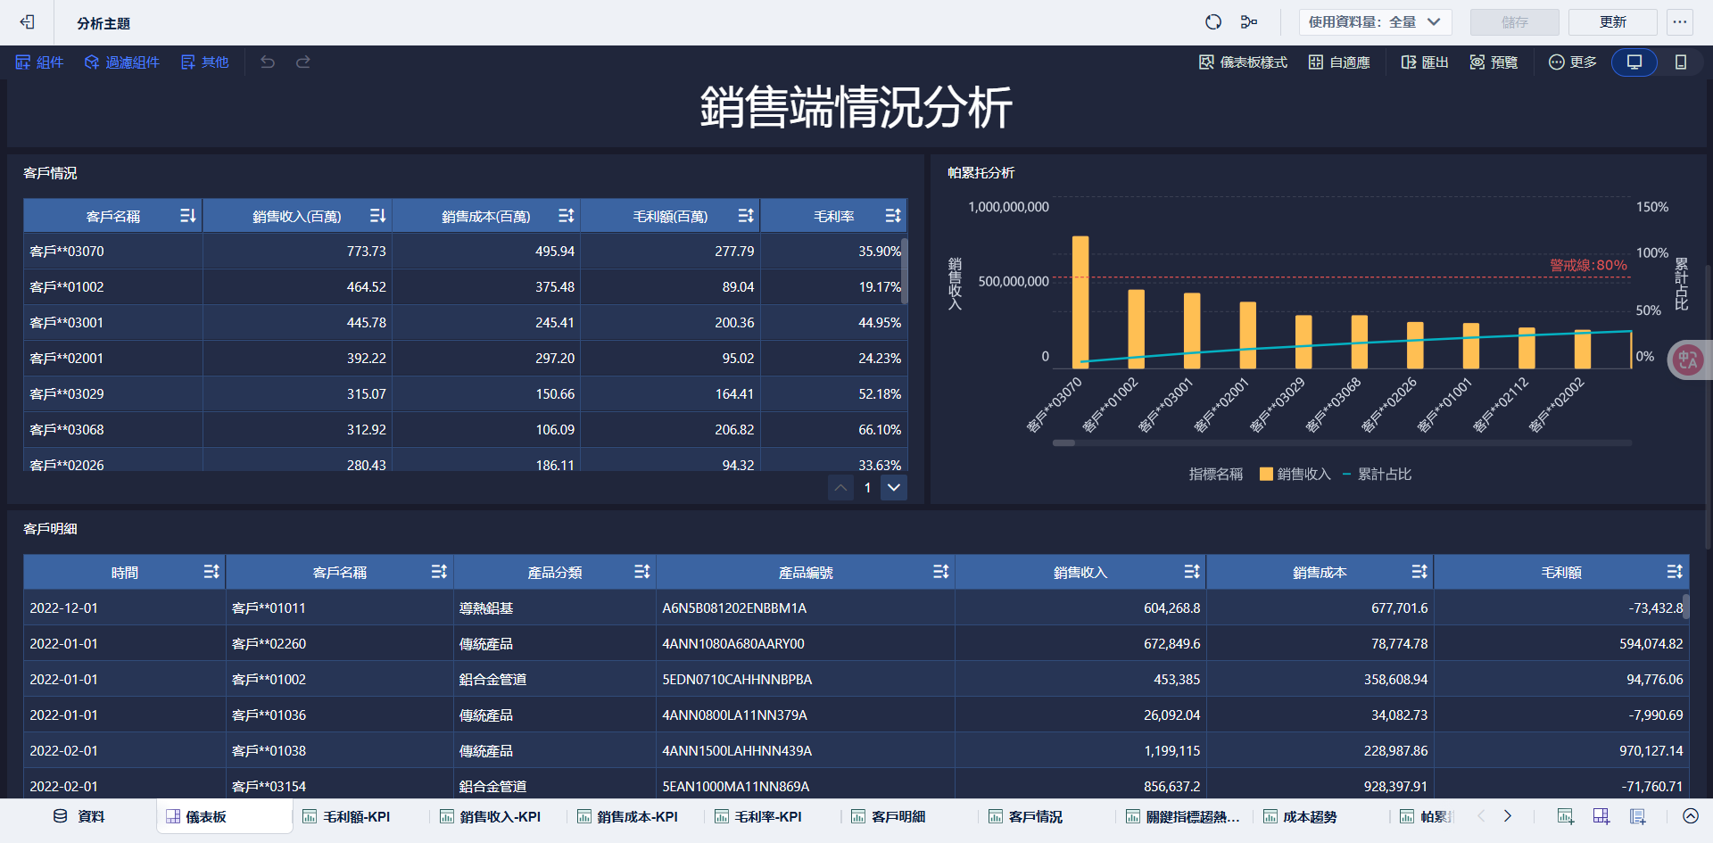Click the 警戒線:80% label in chart

click(x=1588, y=265)
